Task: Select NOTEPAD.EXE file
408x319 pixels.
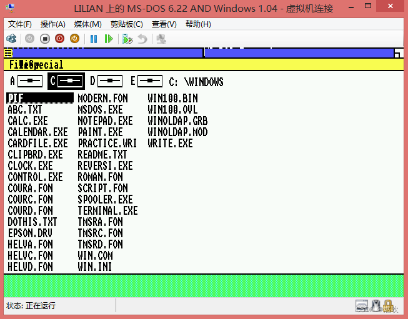Action: tap(105, 120)
